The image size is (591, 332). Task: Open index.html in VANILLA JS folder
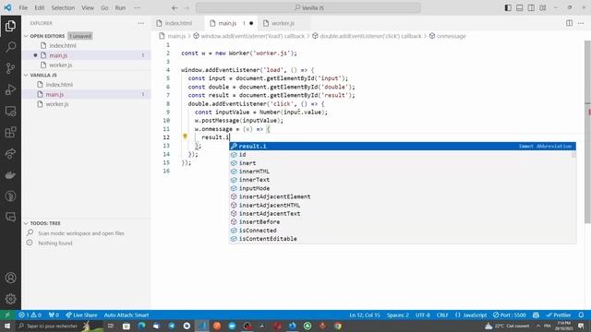click(59, 85)
